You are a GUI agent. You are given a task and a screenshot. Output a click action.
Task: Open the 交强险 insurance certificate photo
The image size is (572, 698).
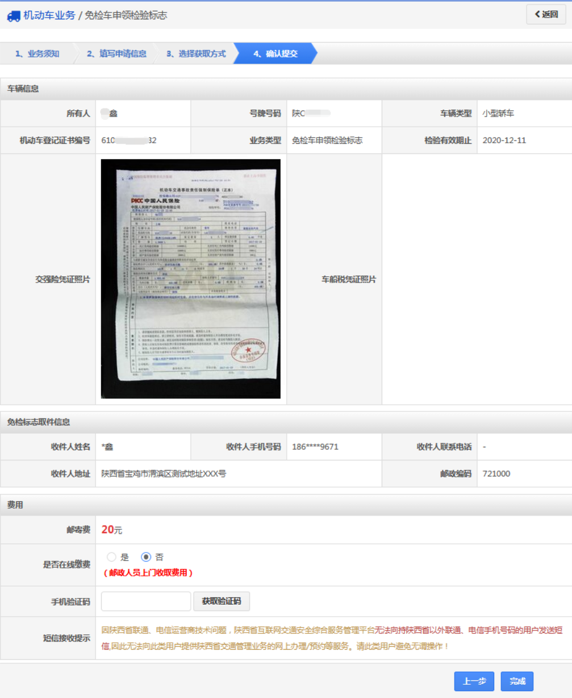tap(190, 279)
